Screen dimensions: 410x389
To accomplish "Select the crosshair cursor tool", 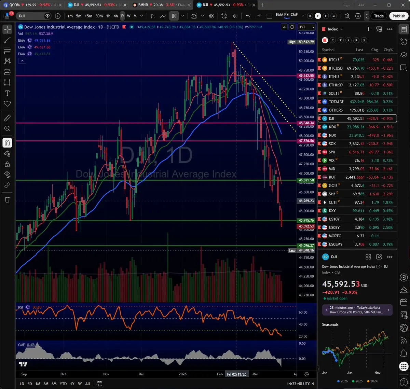I will click(x=7, y=29).
